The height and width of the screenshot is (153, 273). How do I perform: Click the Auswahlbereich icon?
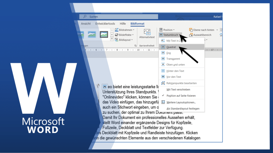(191, 35)
